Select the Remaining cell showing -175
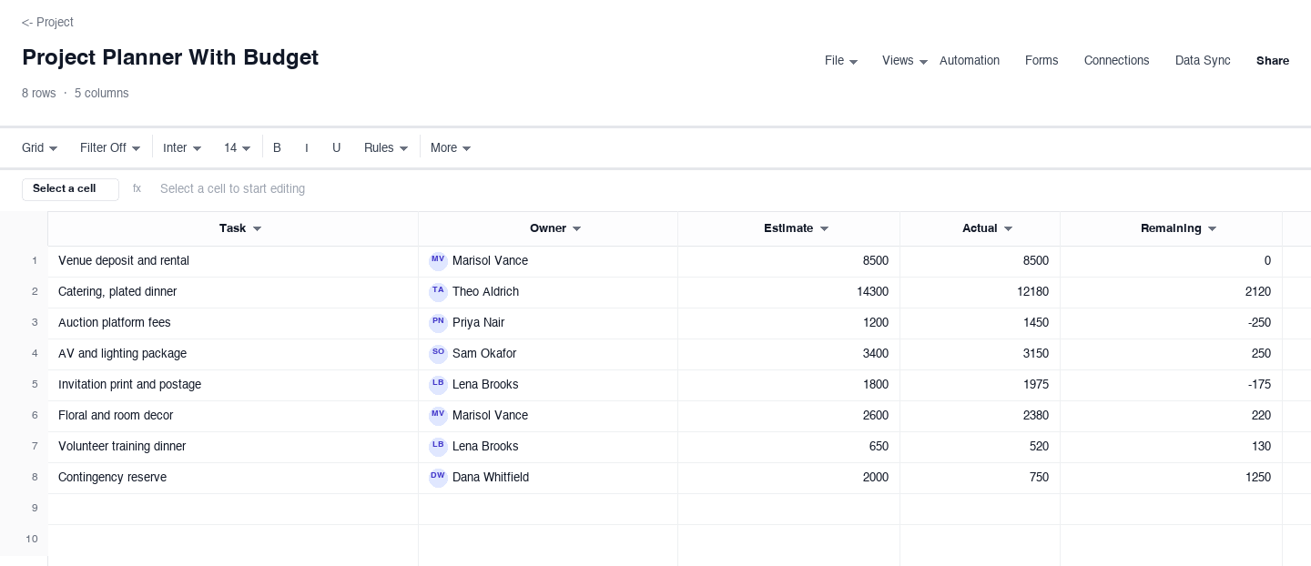1311x566 pixels. (1172, 386)
